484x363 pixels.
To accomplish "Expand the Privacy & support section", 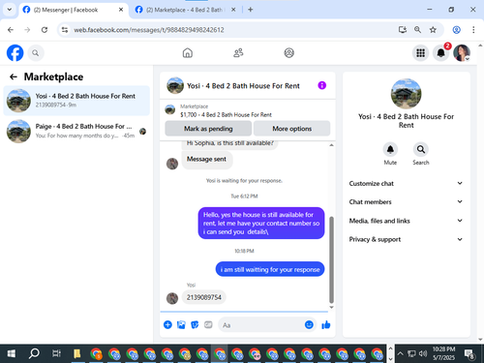I will (406, 239).
